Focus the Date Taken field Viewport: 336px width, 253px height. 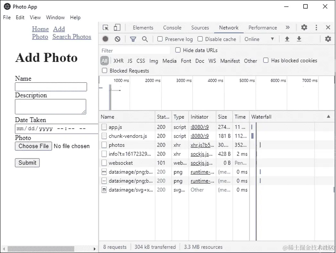point(56,129)
